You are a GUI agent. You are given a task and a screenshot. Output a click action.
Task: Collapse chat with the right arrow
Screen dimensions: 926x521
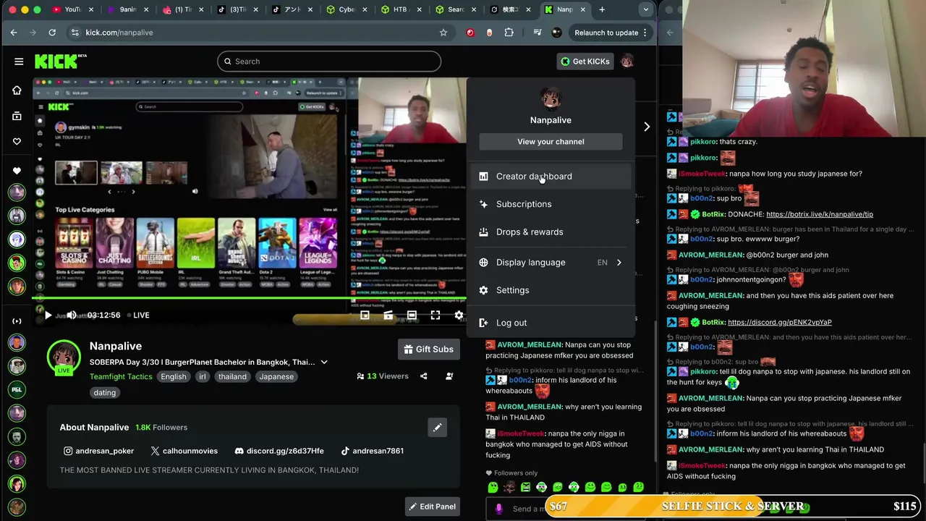647,127
